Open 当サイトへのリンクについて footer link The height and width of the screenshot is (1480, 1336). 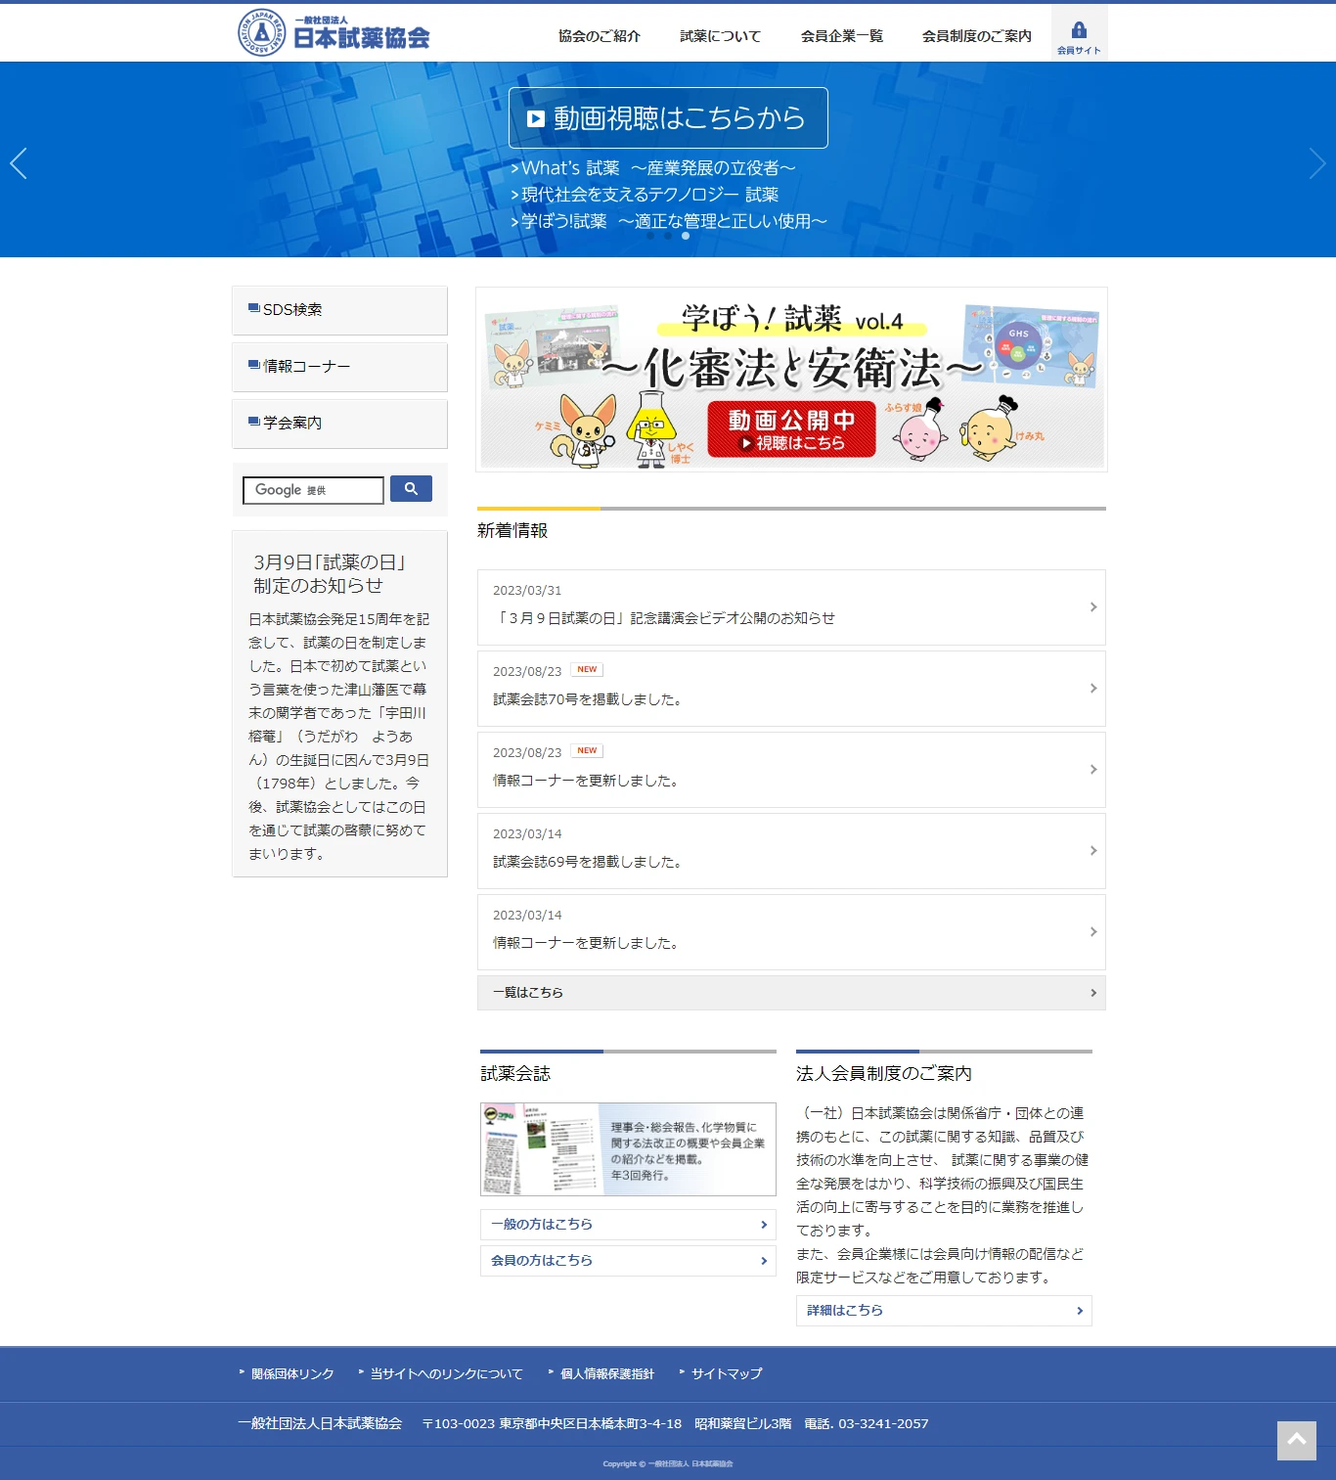point(447,1374)
